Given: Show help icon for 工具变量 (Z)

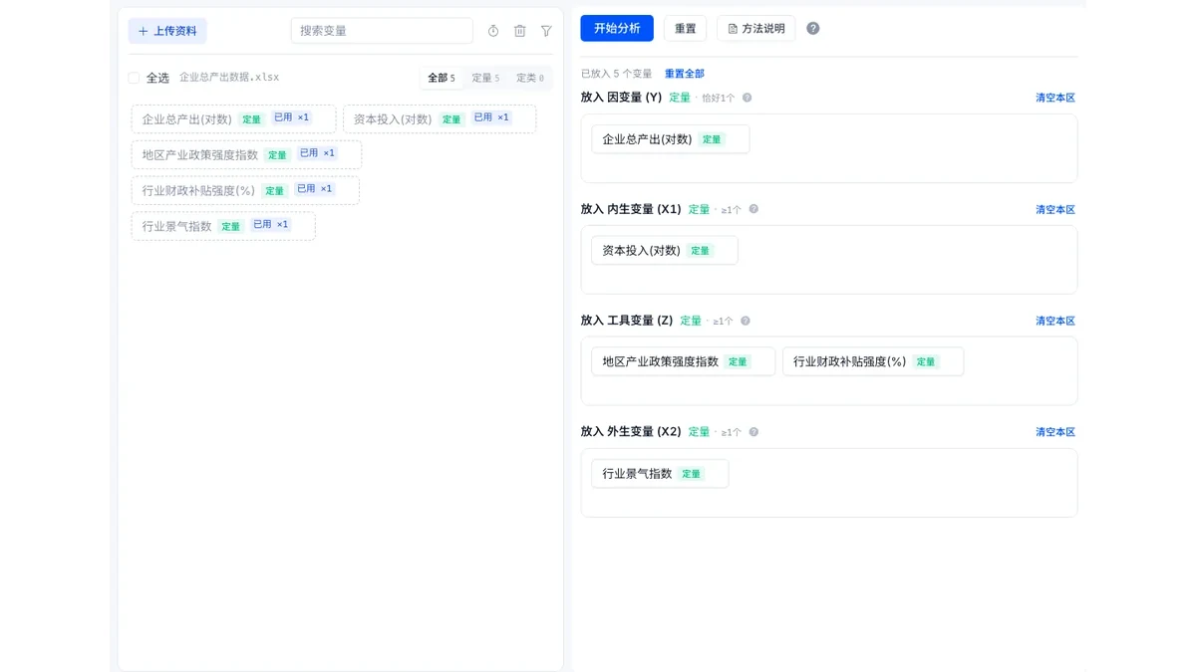Looking at the screenshot, I should [x=746, y=321].
